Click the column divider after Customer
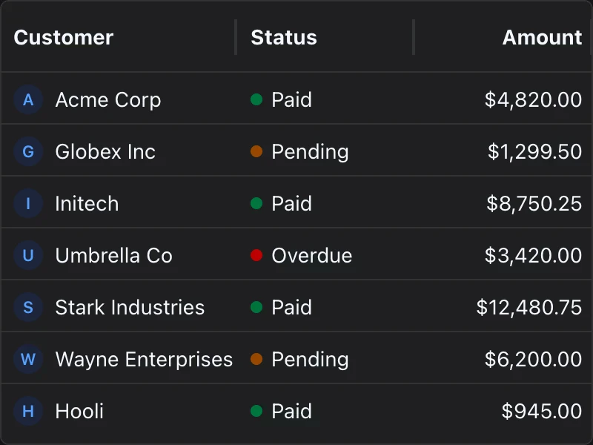 point(236,38)
